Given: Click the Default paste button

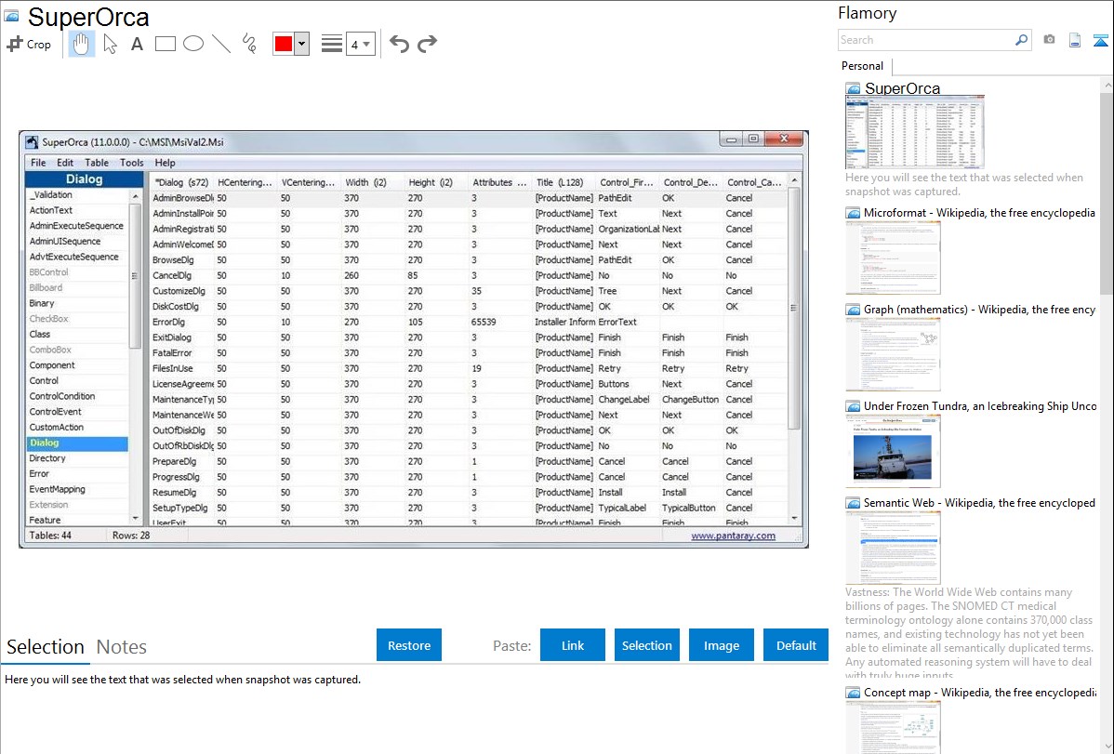Looking at the screenshot, I should pos(796,645).
